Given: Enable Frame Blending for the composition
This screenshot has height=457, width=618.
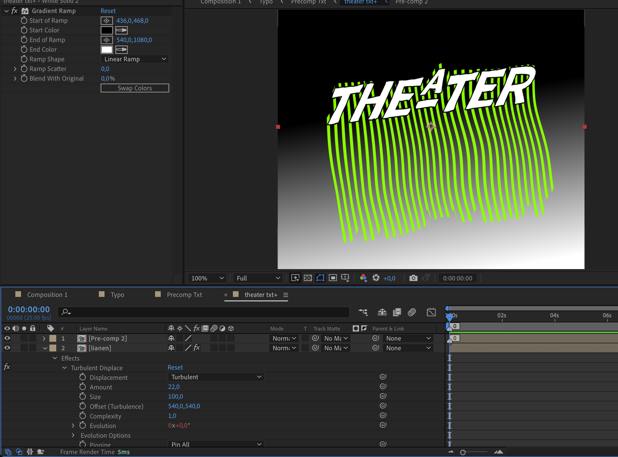Looking at the screenshot, I should [x=397, y=312].
